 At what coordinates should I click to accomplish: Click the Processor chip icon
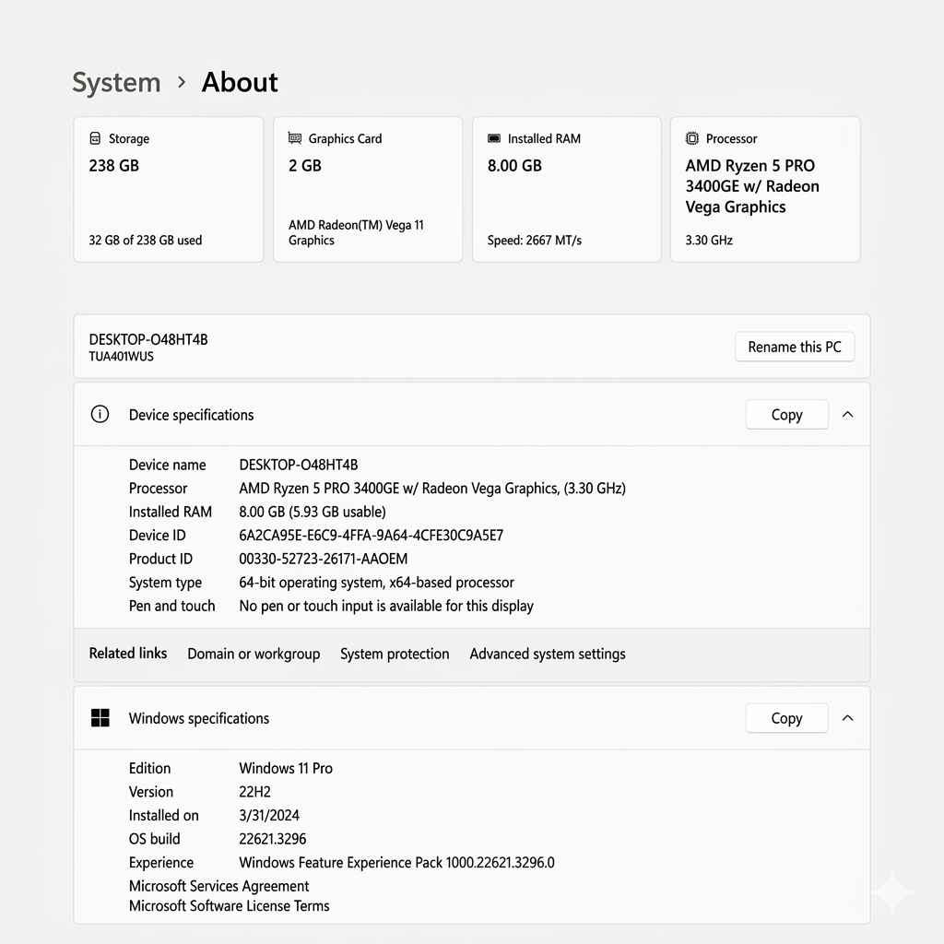click(x=692, y=138)
